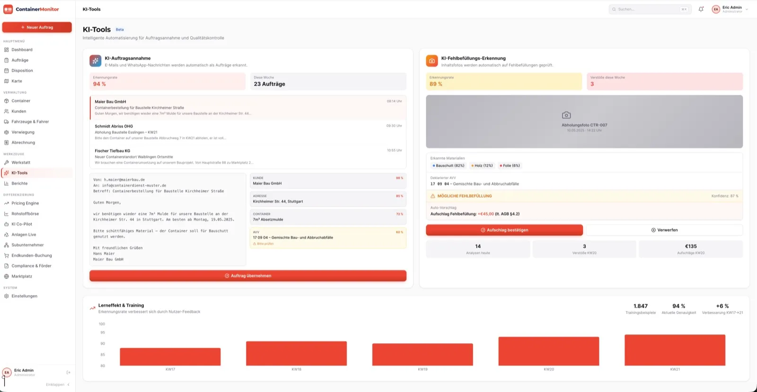Click logout icon next to Eric Admin
The image size is (757, 392).
tap(68, 373)
